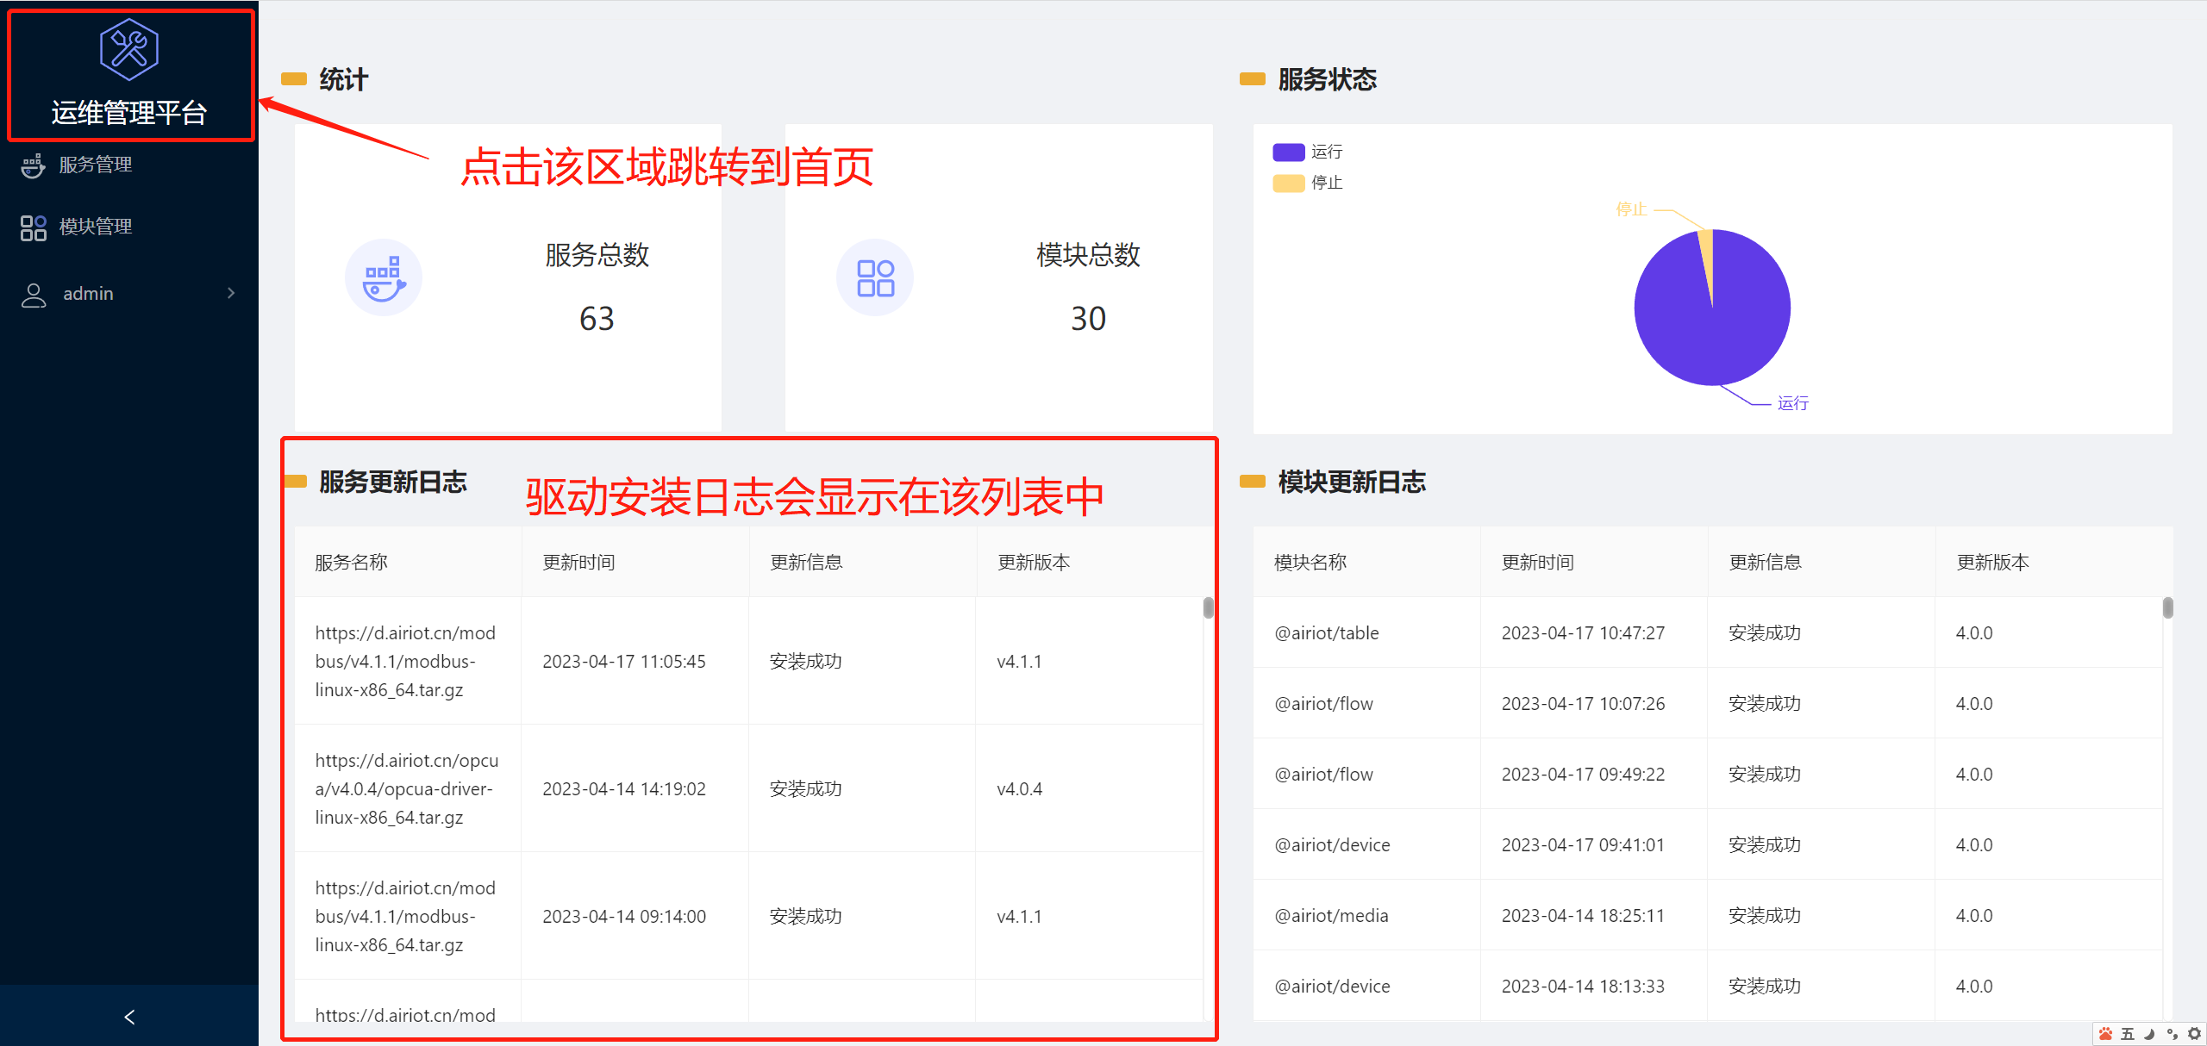Click the 模块管理 grid icon in the sidebar
Viewport: 2207px width, 1046px height.
point(33,227)
